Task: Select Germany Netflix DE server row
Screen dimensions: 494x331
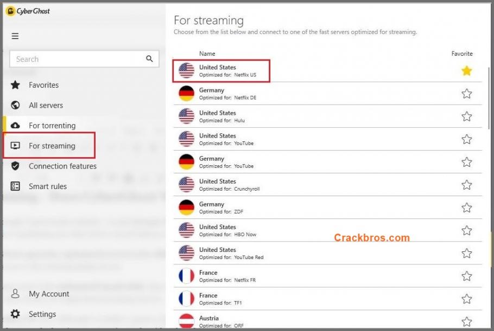Action: point(328,93)
